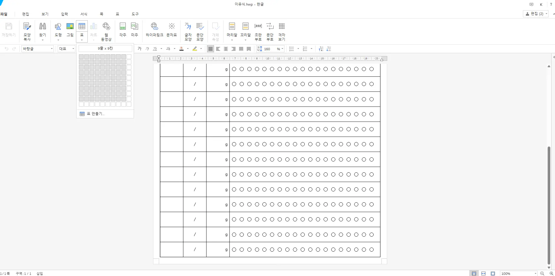Select the top-left cell of table grid
555x276 pixels.
[81, 57]
